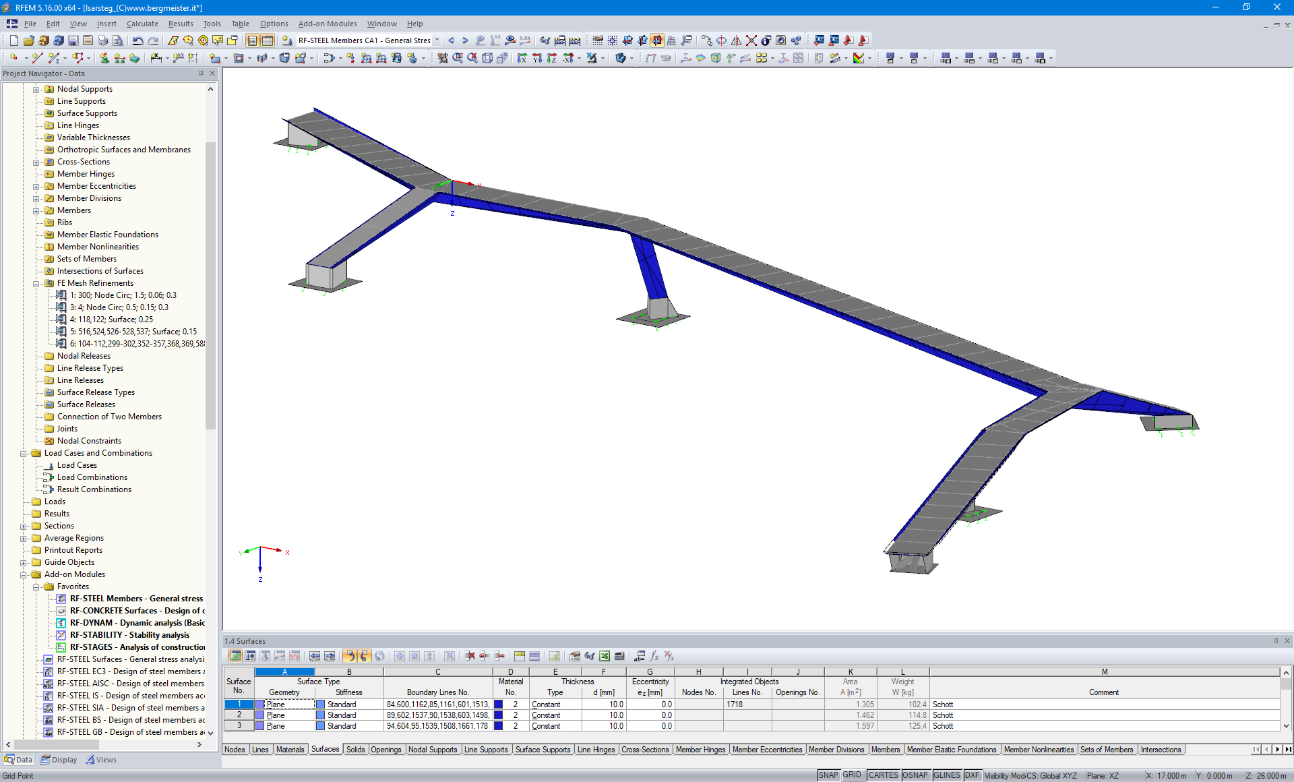Enable the DXF toggle in status bar
This screenshot has width=1294, height=782.
pos(972,775)
